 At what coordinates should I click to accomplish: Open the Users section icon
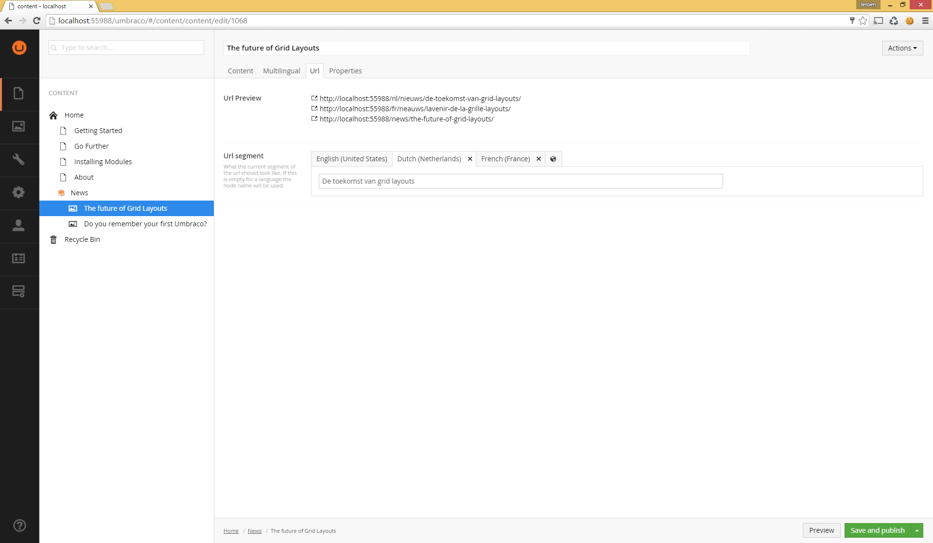pyautogui.click(x=18, y=225)
